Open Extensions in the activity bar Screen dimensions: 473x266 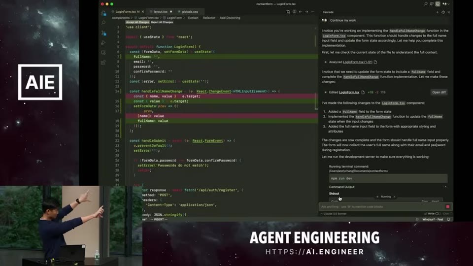(x=103, y=63)
